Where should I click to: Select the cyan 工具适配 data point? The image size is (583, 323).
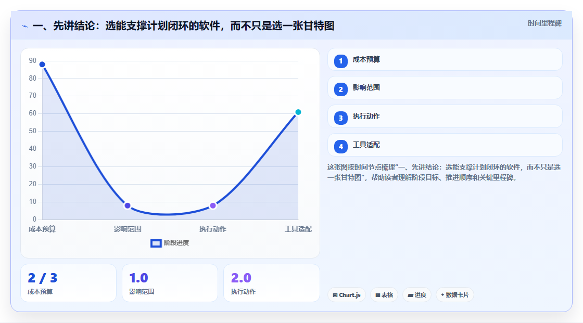(x=298, y=112)
